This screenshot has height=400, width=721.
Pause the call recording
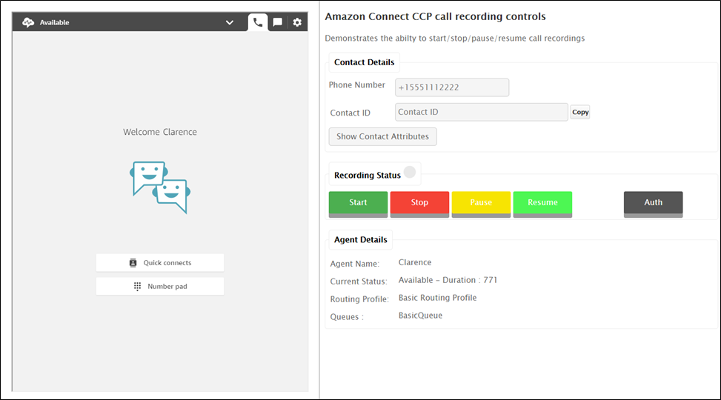(x=481, y=204)
